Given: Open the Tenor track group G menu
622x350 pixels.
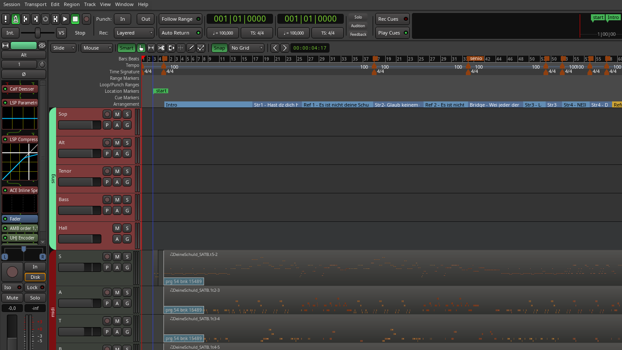Looking at the screenshot, I should pos(127,182).
